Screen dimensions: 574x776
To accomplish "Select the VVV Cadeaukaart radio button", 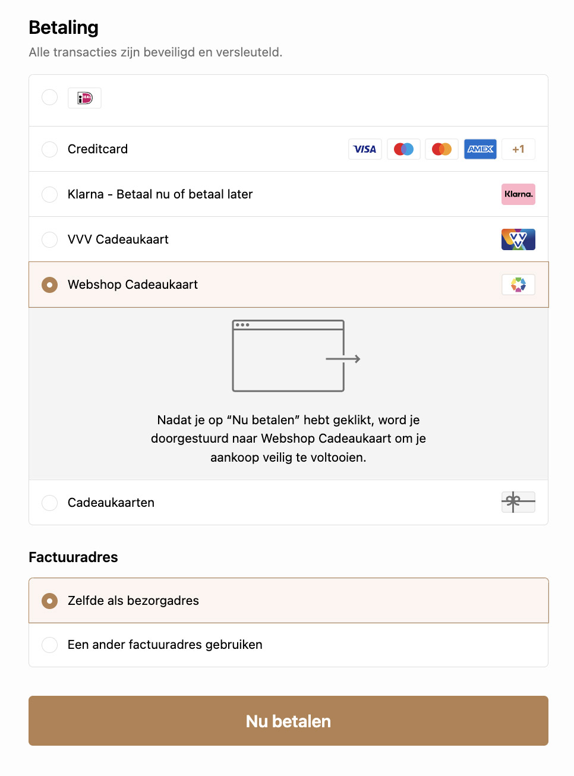I will coord(50,239).
